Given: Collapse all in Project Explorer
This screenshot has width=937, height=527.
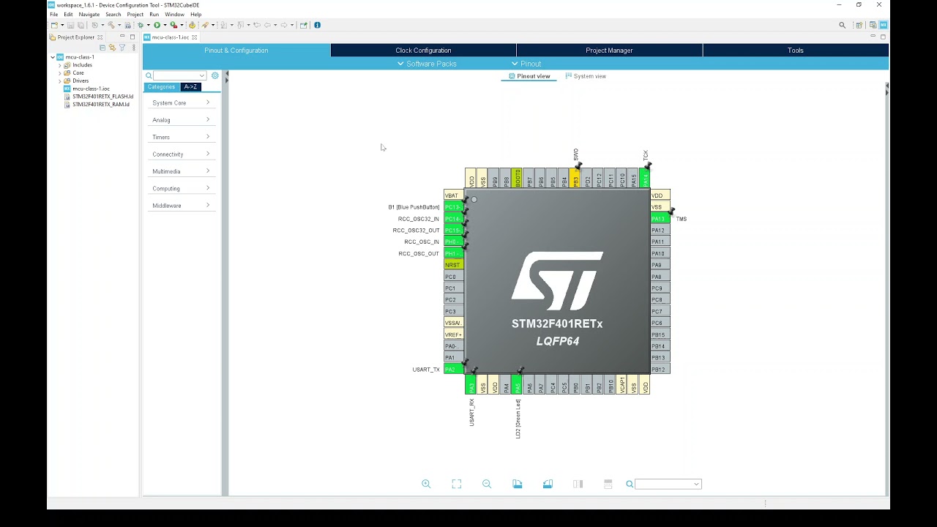Looking at the screenshot, I should 102,48.
